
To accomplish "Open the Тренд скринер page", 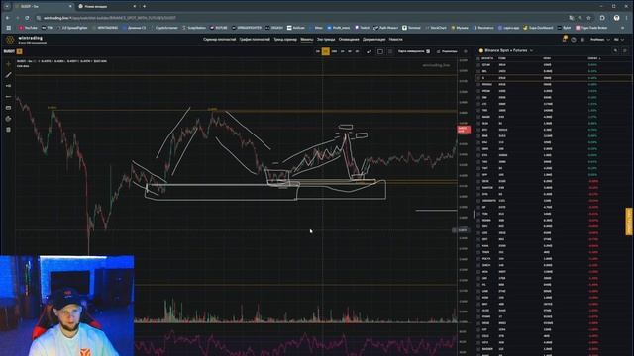I will point(285,40).
